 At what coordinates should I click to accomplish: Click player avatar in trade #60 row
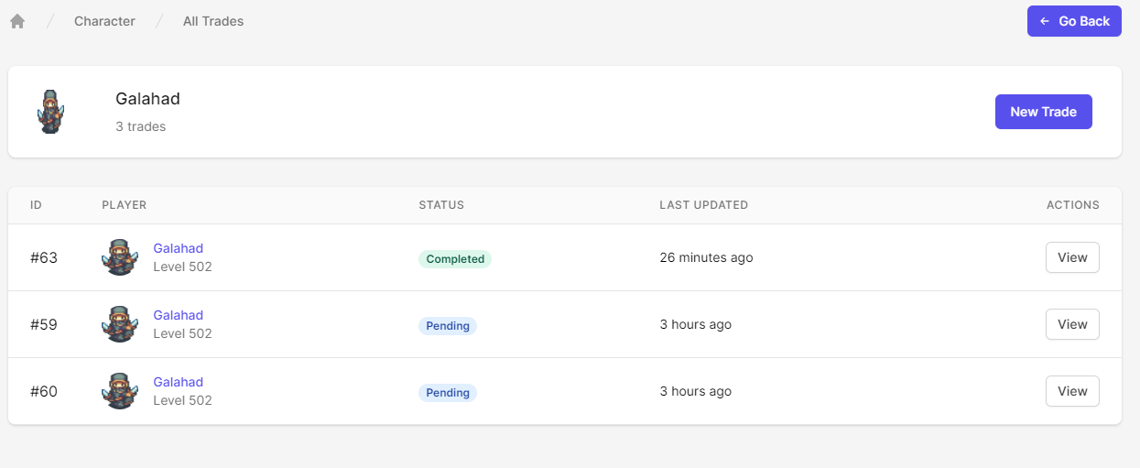click(x=120, y=391)
